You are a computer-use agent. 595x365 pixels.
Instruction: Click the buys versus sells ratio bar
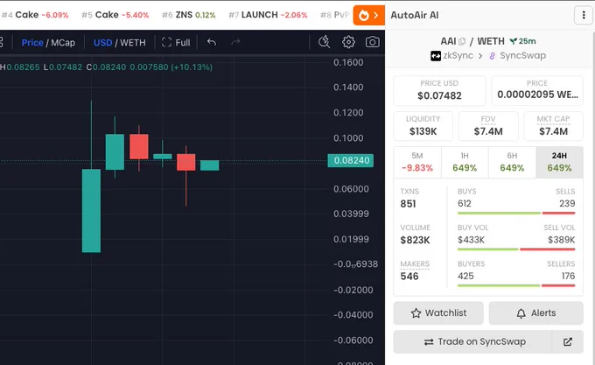[516, 214]
